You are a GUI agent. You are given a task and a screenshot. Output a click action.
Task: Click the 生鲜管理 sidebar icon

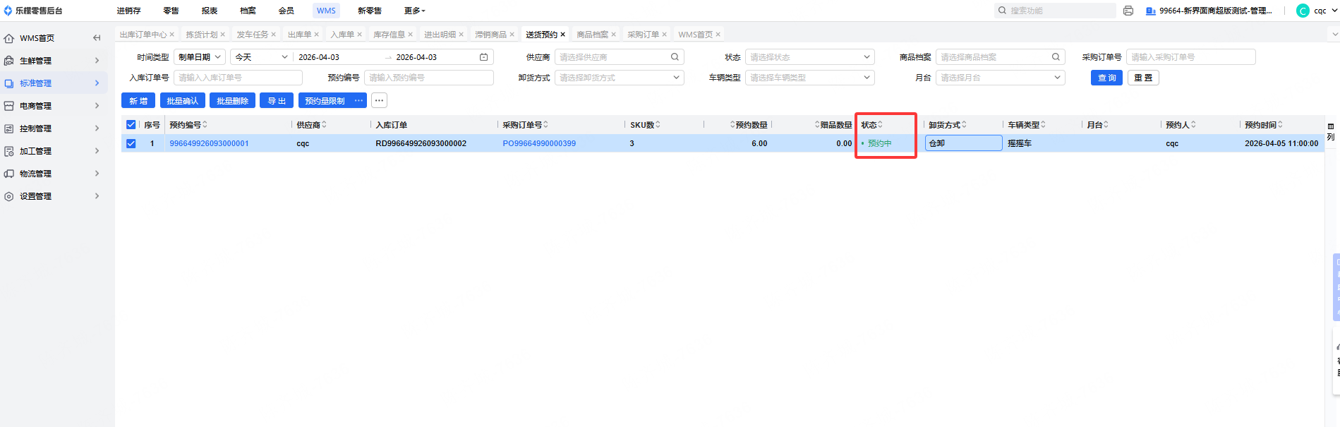tap(9, 61)
